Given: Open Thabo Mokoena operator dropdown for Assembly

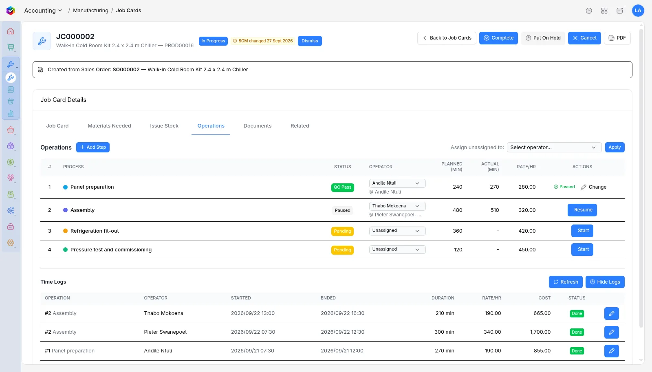Looking at the screenshot, I should (x=397, y=206).
